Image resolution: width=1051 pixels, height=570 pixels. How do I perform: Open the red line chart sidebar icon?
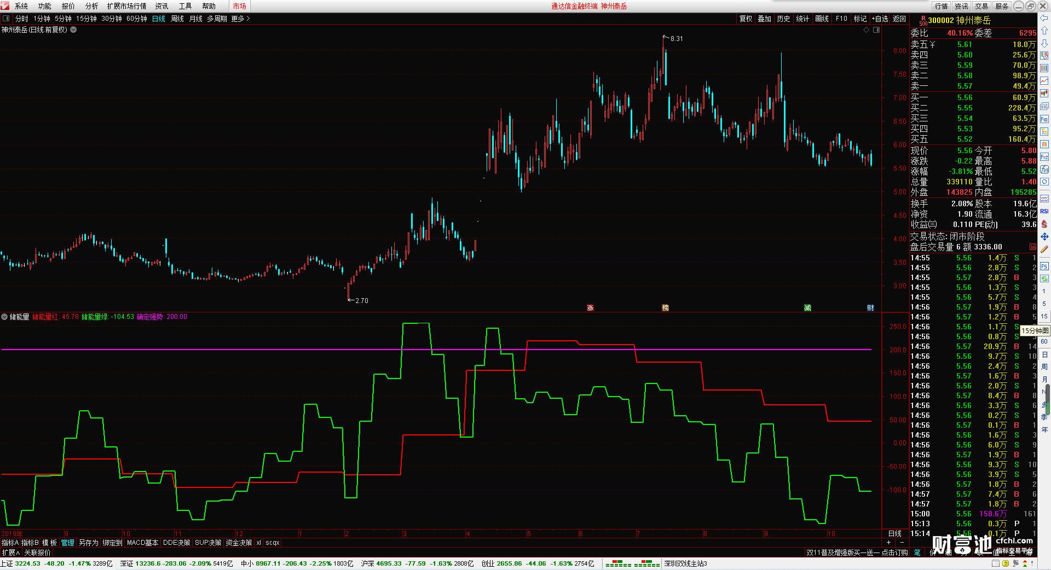[1044, 81]
